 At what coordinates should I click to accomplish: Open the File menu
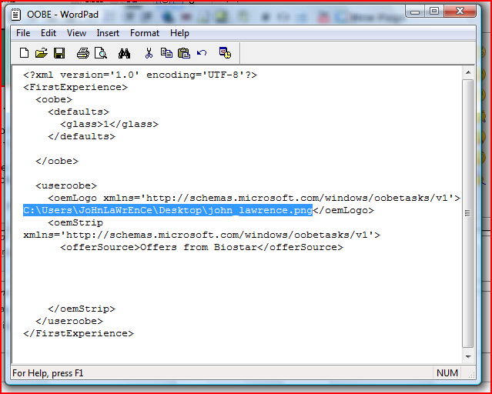click(23, 33)
